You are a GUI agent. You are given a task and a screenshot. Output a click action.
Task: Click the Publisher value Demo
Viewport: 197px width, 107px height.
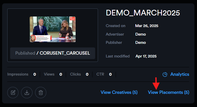[x=140, y=43]
